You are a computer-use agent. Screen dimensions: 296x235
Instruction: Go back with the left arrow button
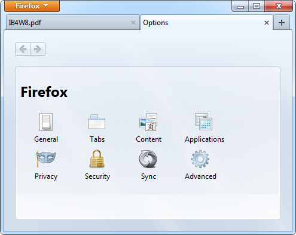click(x=23, y=49)
